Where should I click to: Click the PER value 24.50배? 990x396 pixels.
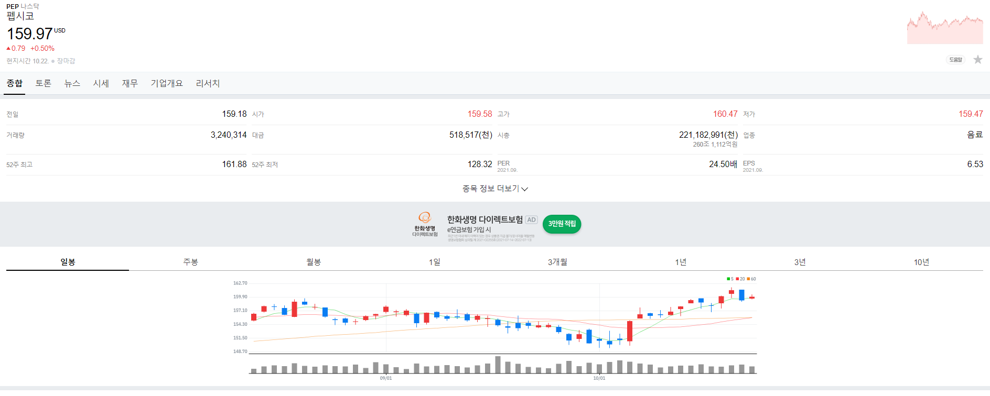click(x=723, y=164)
